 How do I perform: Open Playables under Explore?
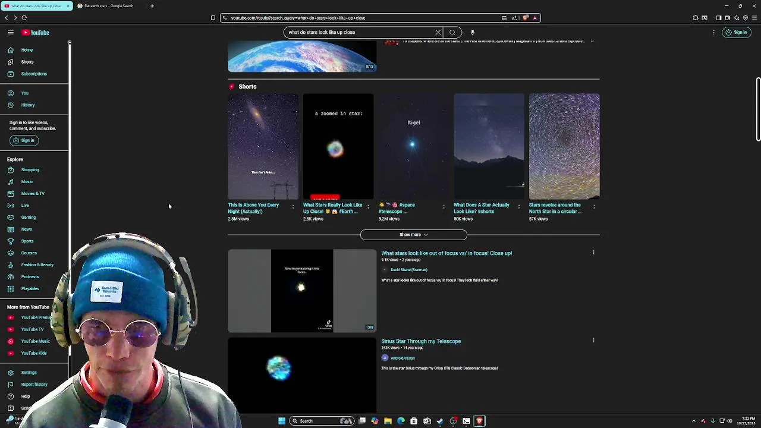tap(30, 289)
